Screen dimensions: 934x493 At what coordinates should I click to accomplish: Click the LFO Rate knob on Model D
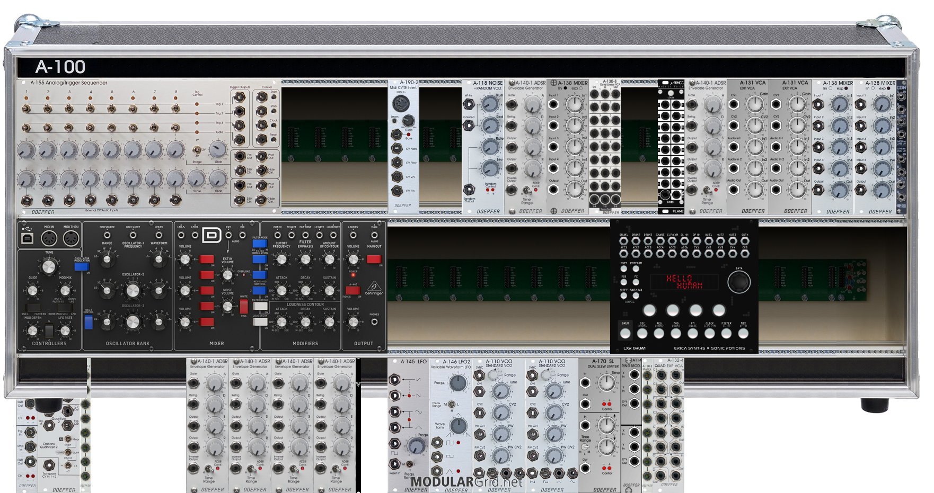tap(65, 331)
